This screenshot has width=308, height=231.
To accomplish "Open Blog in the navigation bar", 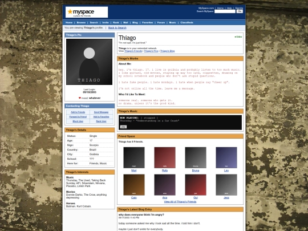I will (135, 23).
